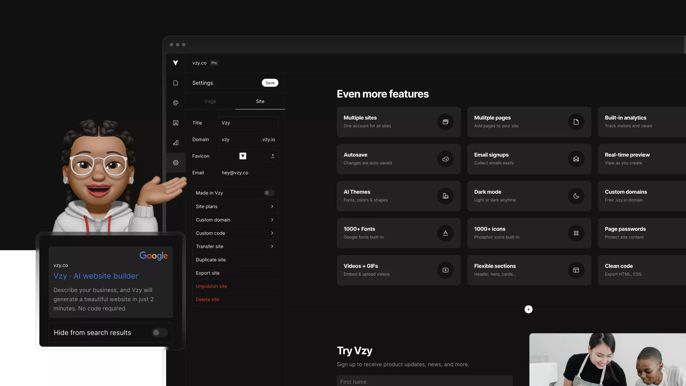Click the Dark mode moon icon
The height and width of the screenshot is (386, 686).
pyautogui.click(x=576, y=196)
